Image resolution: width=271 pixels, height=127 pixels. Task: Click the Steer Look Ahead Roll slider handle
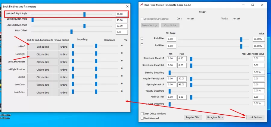(191, 66)
